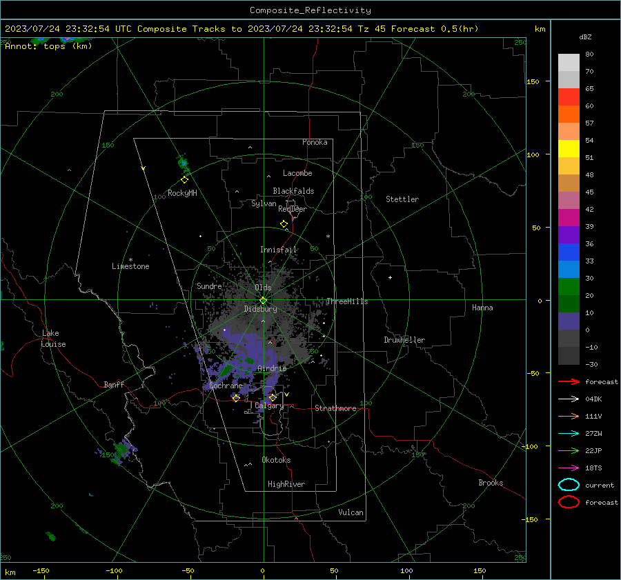This screenshot has height=580, width=621.
Task: Click the Drumheller city label
Action: pyautogui.click(x=404, y=340)
